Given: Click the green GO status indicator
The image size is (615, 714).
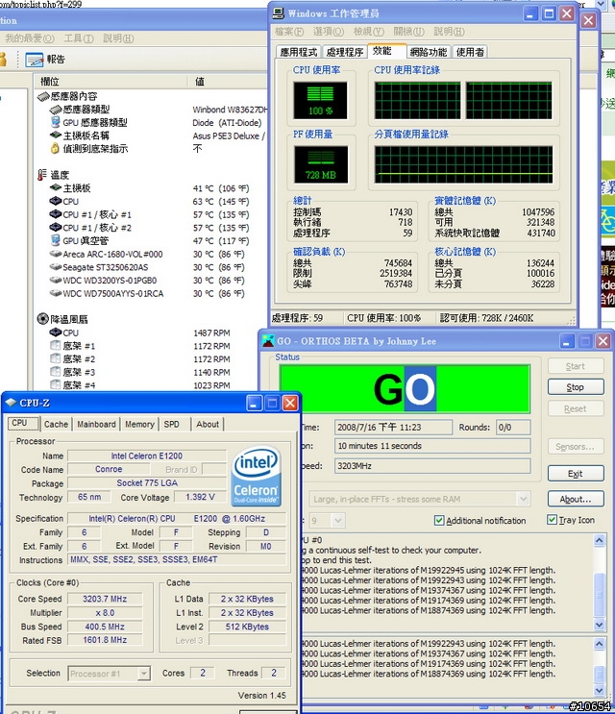Looking at the screenshot, I should click(x=405, y=389).
